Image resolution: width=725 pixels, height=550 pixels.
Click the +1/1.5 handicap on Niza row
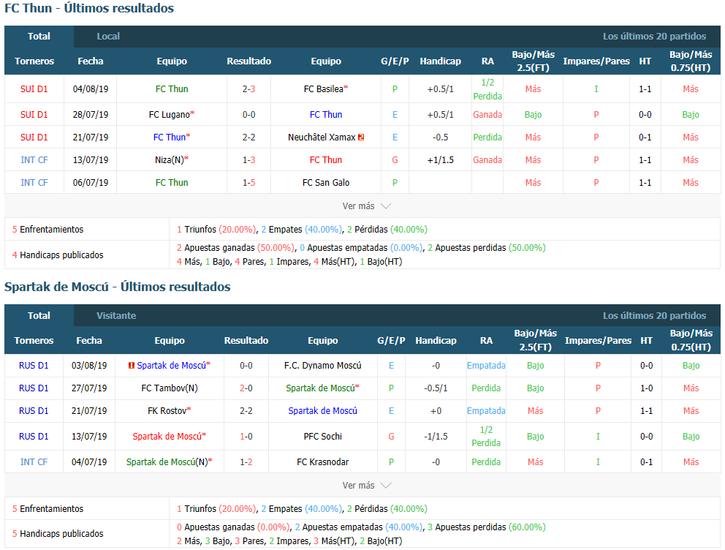(x=440, y=159)
